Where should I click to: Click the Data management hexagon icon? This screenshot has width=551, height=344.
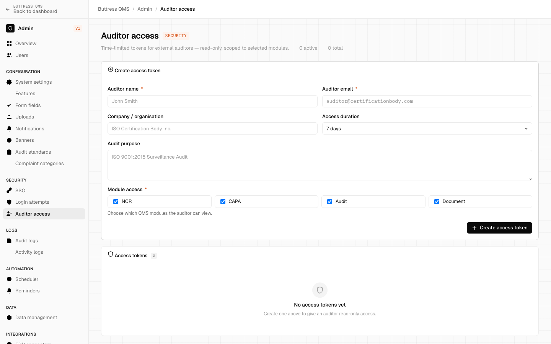[x=9, y=318]
